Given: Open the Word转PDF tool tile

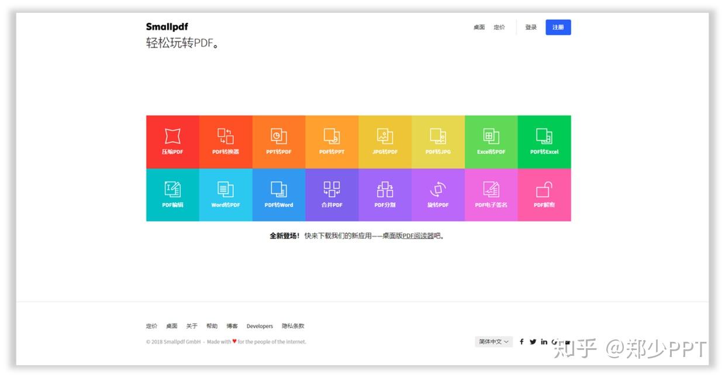Looking at the screenshot, I should coord(226,195).
